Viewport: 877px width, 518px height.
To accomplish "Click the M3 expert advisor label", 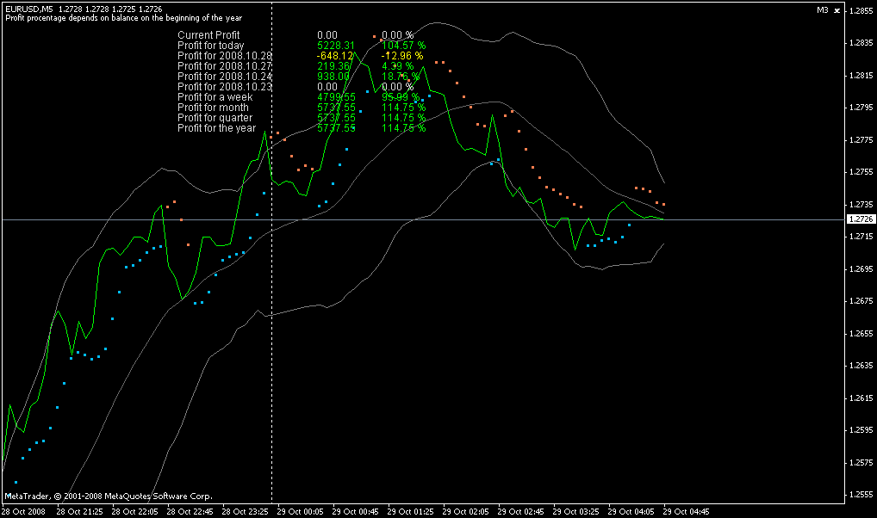I will (822, 10).
